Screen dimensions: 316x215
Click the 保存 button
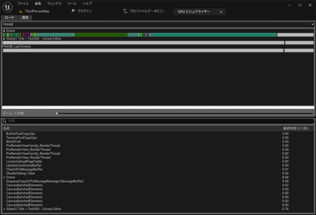[x=25, y=18]
